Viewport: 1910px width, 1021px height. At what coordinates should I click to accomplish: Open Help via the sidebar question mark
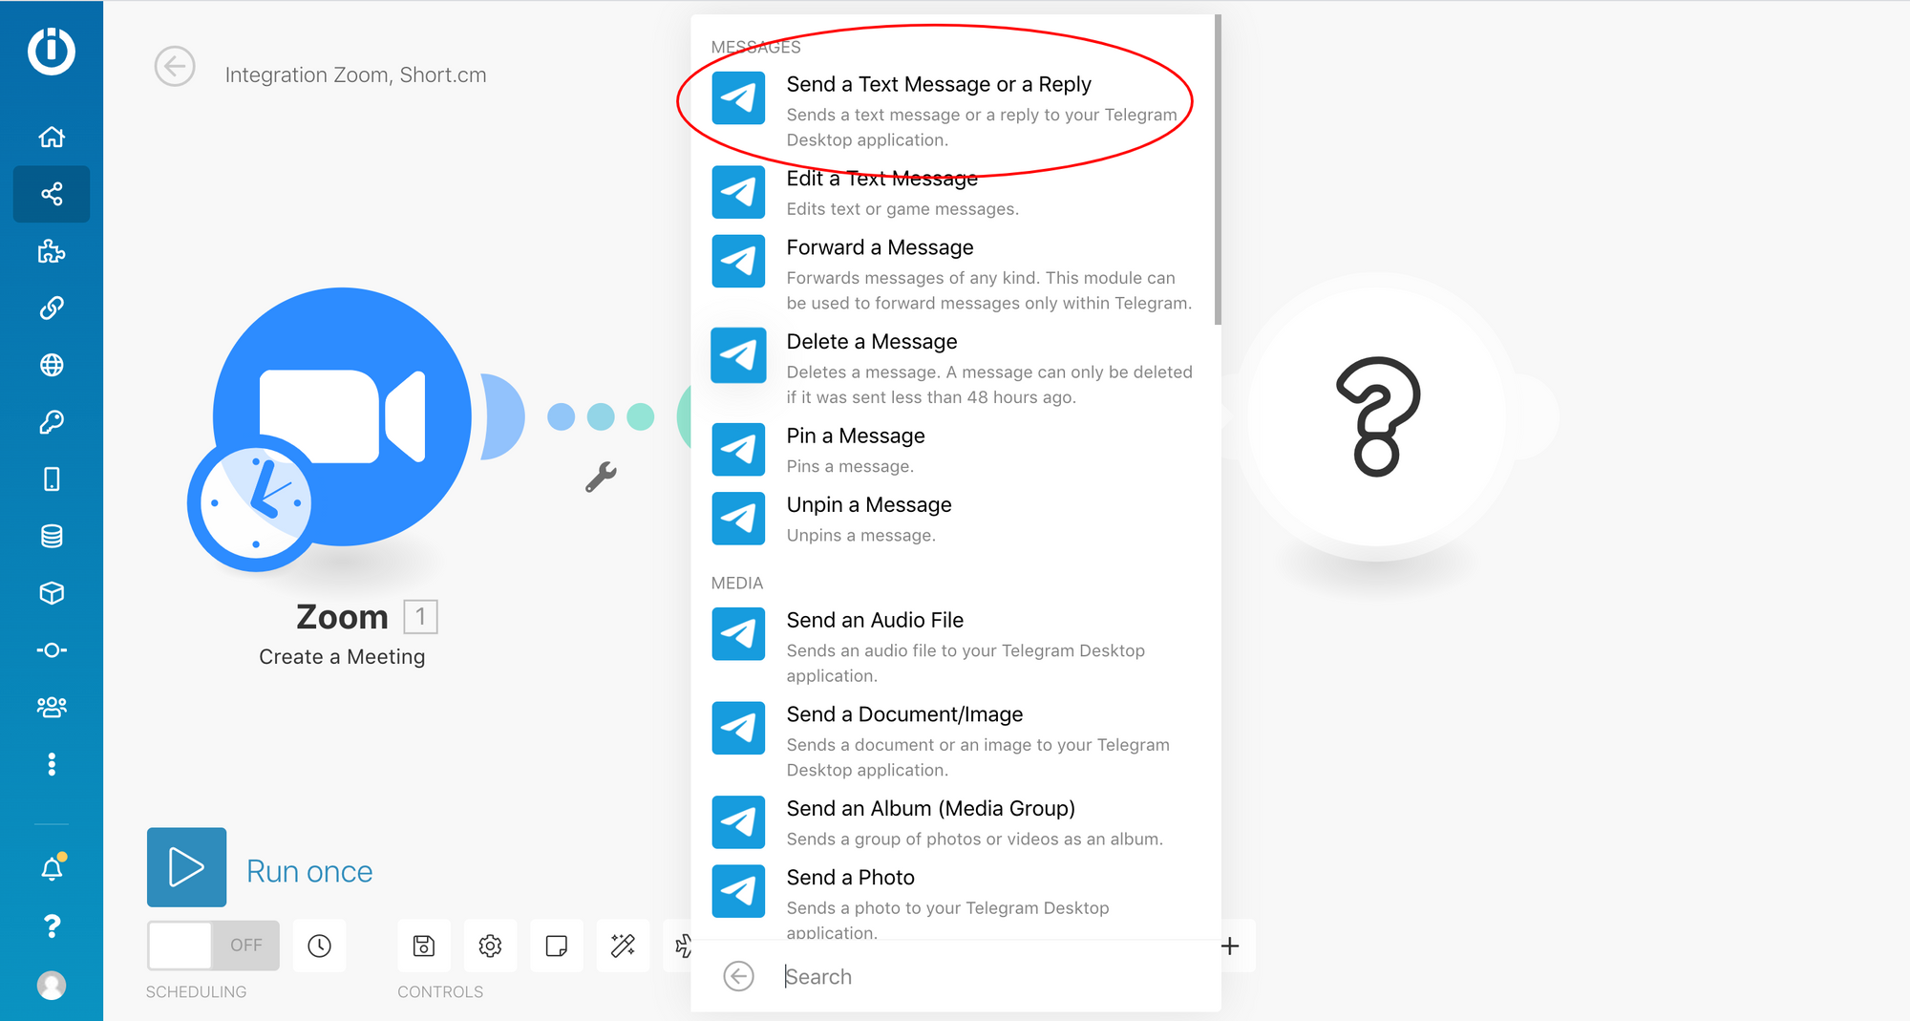(52, 925)
